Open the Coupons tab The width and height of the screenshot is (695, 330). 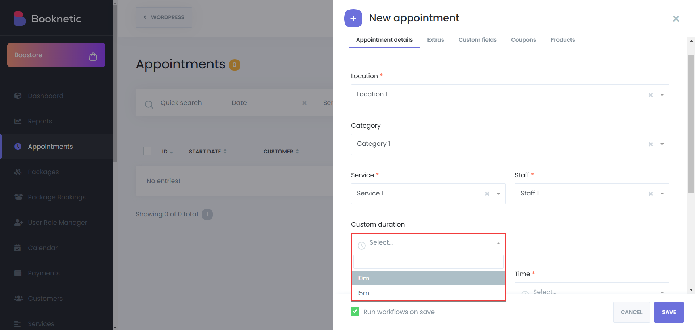coord(523,40)
